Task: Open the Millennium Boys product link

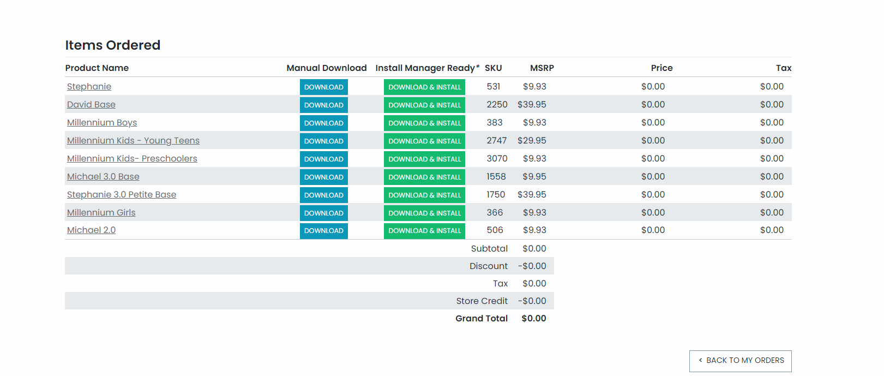Action: pos(102,123)
